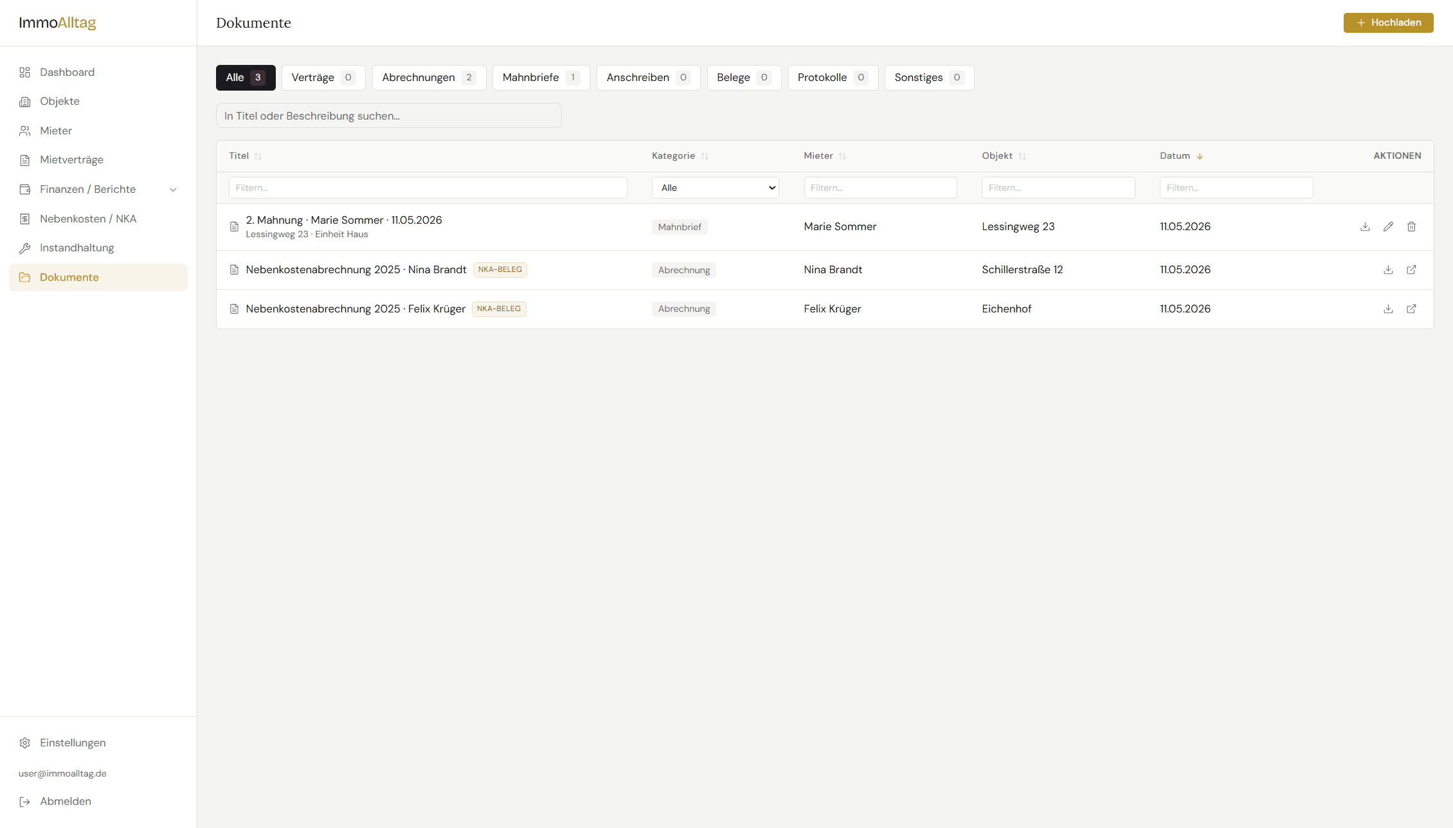Focus the title or description search field
The height and width of the screenshot is (828, 1453).
388,116
